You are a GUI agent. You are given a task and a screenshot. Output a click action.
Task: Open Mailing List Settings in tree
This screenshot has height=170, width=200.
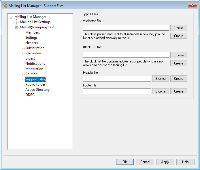[x=35, y=22]
